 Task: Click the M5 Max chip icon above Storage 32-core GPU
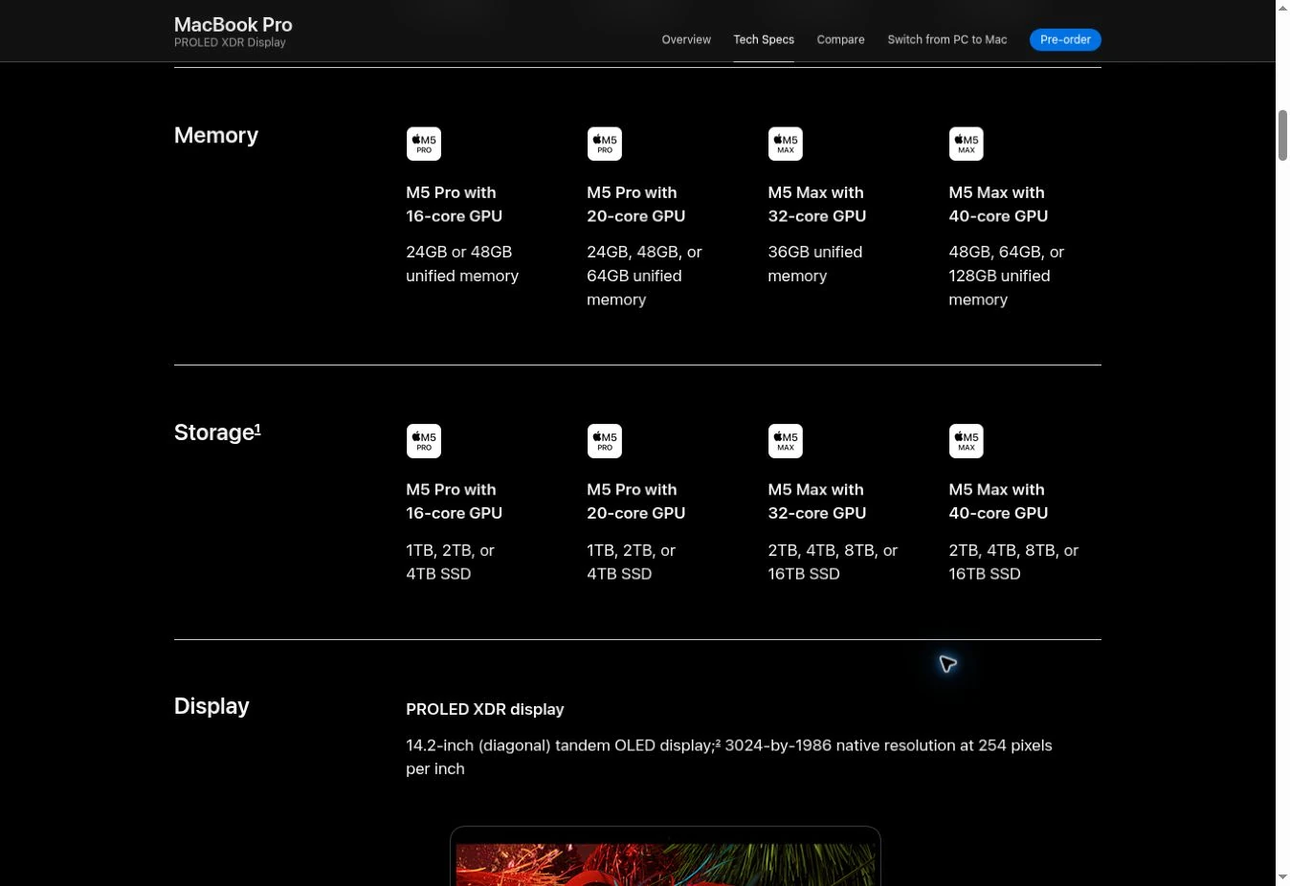(785, 441)
